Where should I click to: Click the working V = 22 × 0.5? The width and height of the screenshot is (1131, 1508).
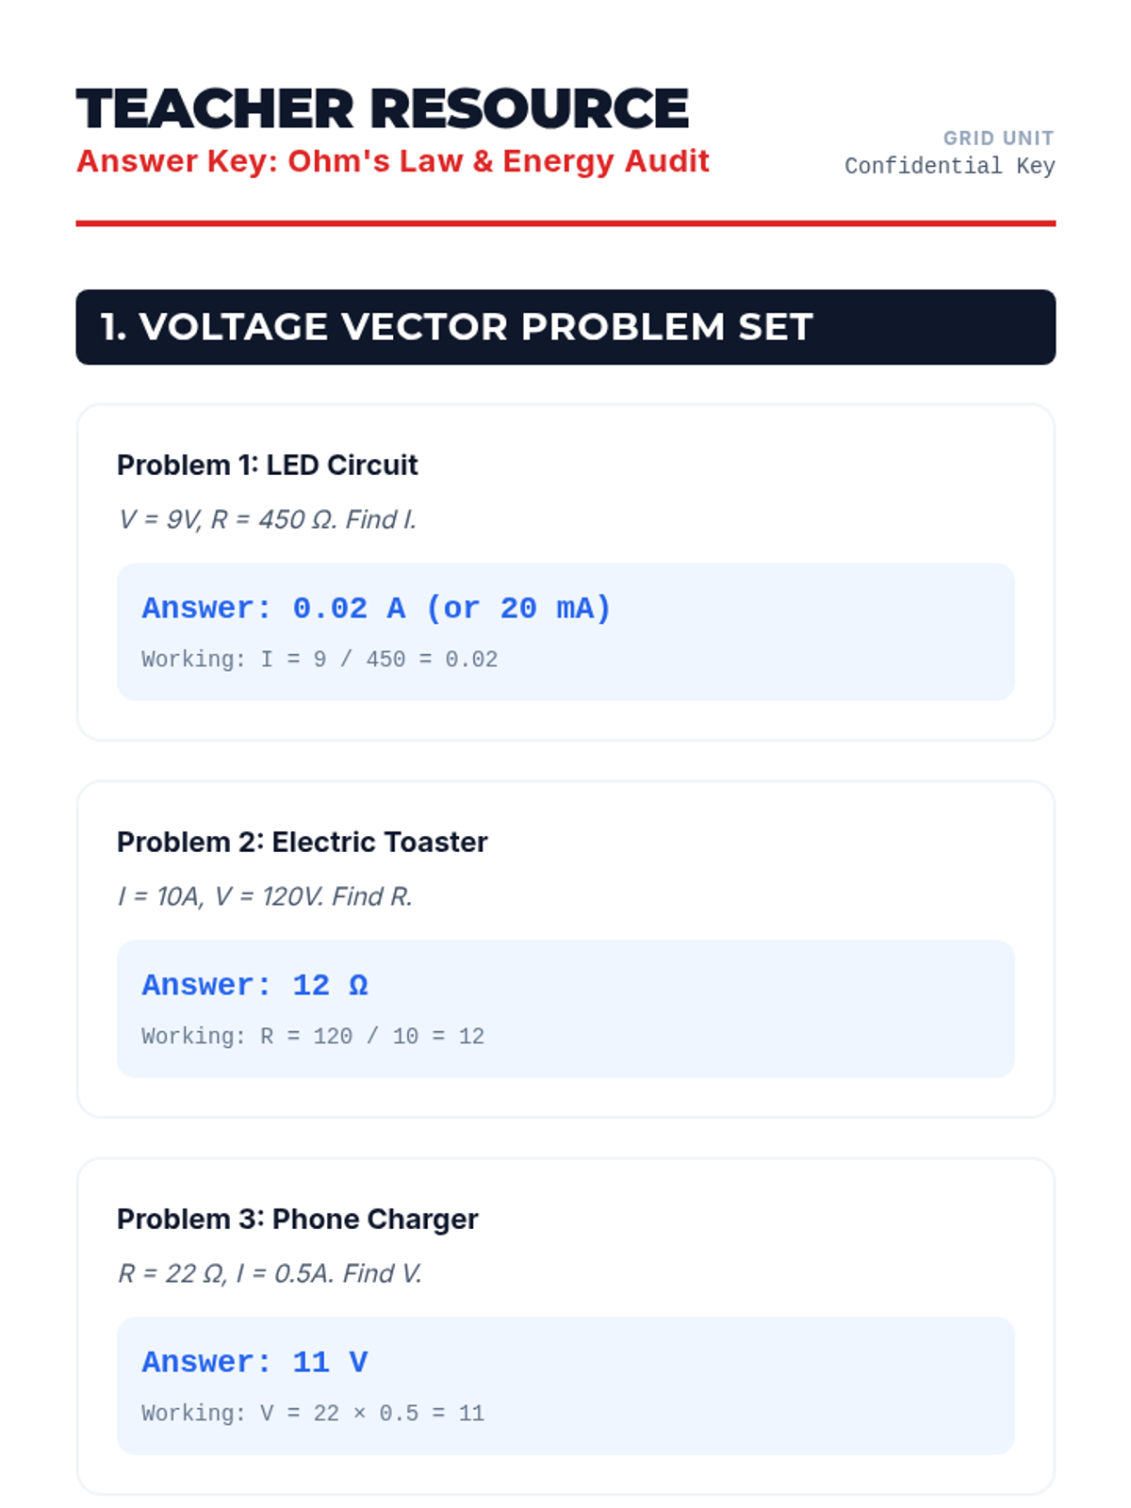312,1413
